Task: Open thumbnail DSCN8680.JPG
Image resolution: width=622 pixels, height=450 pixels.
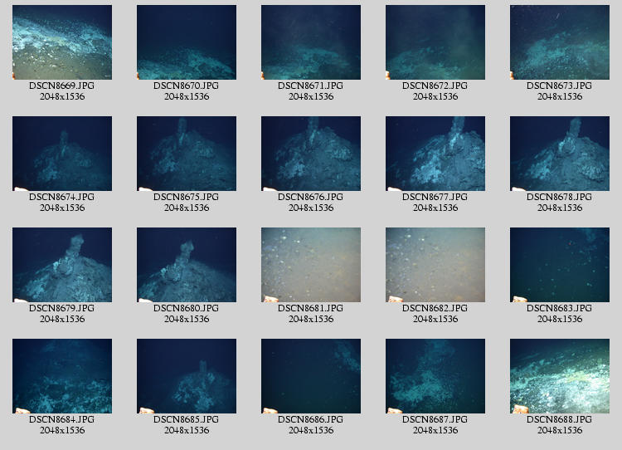Action: pyautogui.click(x=187, y=265)
